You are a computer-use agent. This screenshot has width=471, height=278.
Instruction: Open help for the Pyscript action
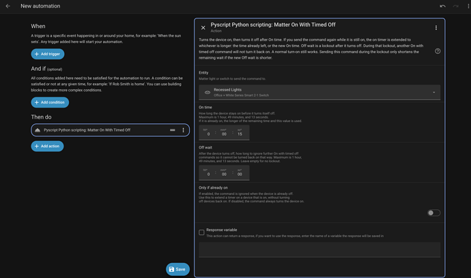click(x=438, y=51)
